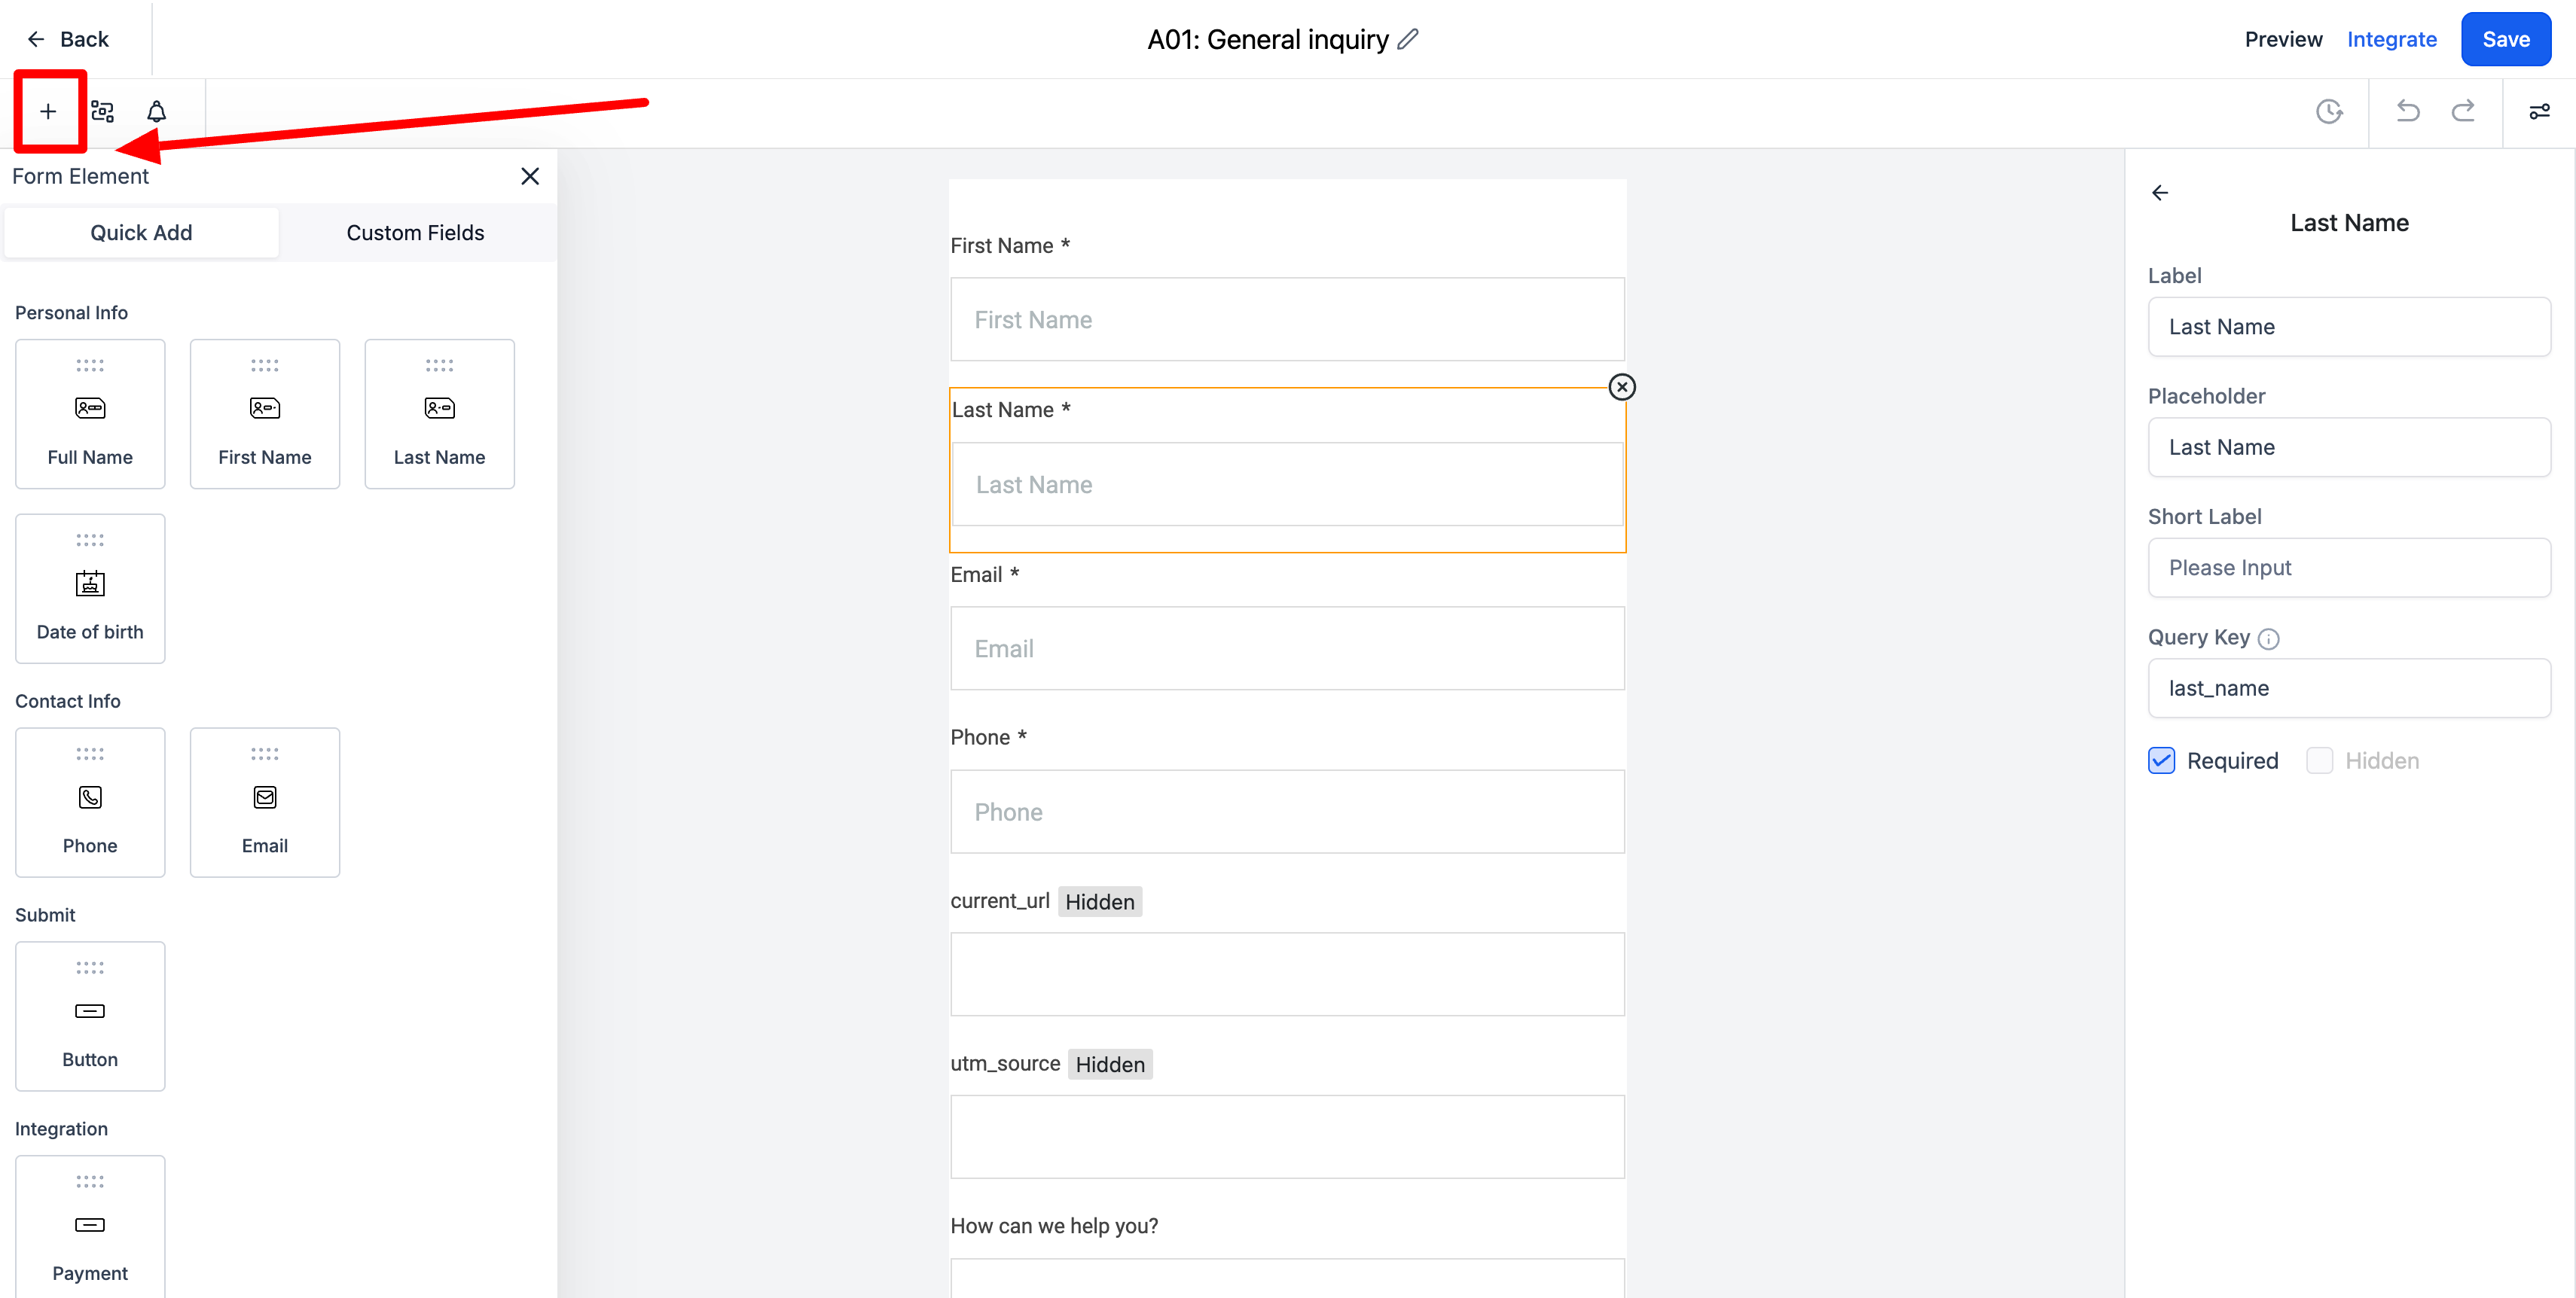The height and width of the screenshot is (1298, 2576).
Task: Open version history clock icon
Action: 2329,112
